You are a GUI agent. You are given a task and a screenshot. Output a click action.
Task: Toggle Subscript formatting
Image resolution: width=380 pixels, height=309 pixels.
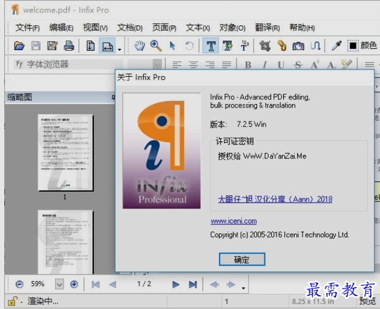coord(331,65)
